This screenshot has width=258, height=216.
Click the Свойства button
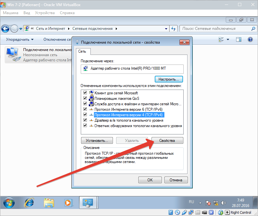[167, 141]
